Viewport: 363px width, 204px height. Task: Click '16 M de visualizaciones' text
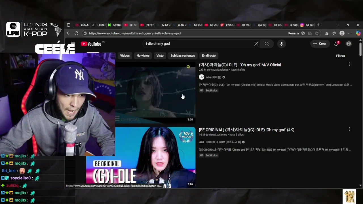(x=213, y=135)
